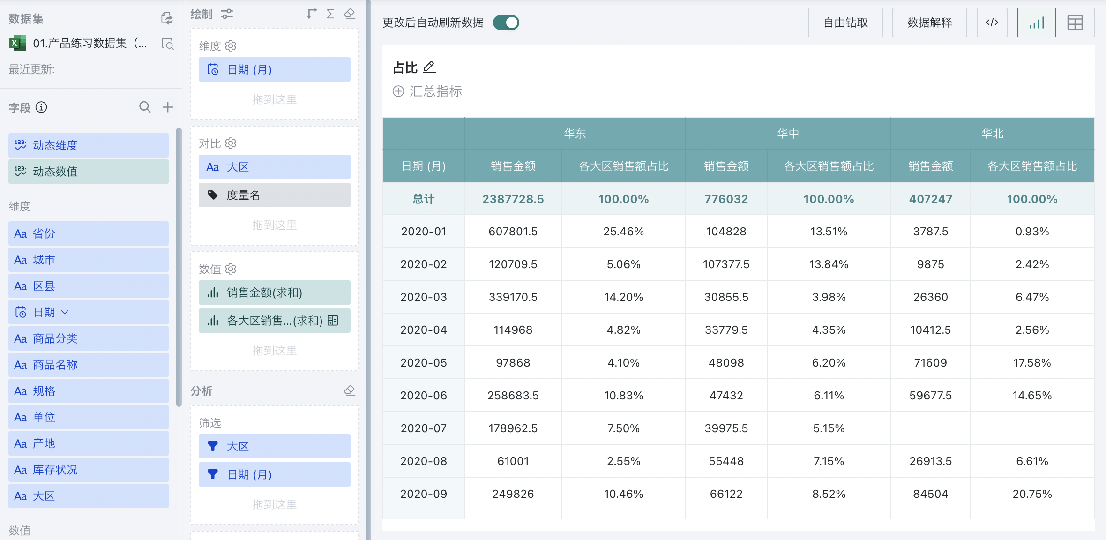The width and height of the screenshot is (1106, 540).
Task: Click the 自由钻取 button
Action: coord(845,22)
